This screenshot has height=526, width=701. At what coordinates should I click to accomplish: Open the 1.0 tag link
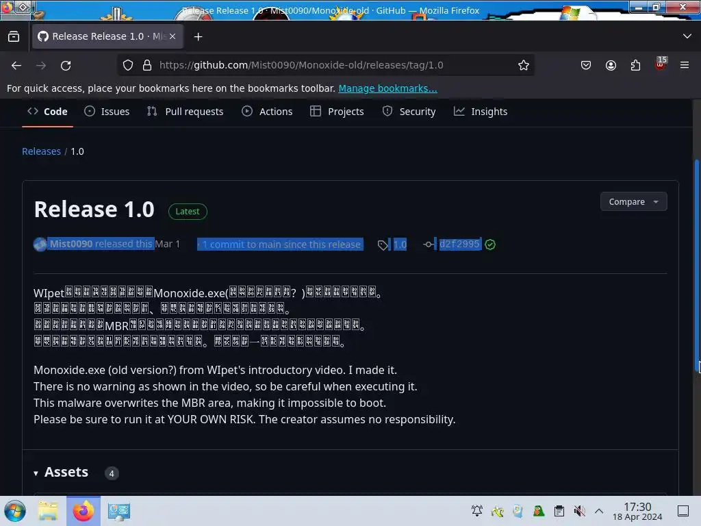pyautogui.click(x=400, y=245)
